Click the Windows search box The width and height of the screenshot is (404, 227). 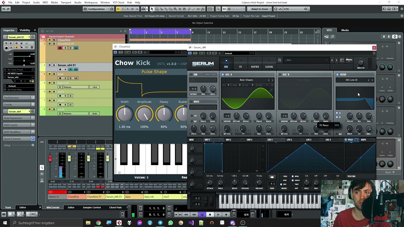(46, 223)
